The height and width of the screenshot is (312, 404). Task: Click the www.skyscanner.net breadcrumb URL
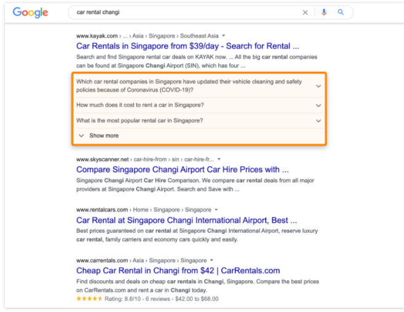(102, 159)
